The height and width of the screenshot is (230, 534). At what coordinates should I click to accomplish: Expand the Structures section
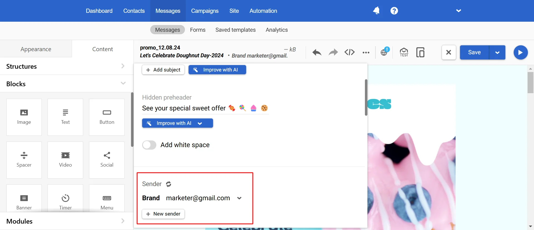(66, 66)
